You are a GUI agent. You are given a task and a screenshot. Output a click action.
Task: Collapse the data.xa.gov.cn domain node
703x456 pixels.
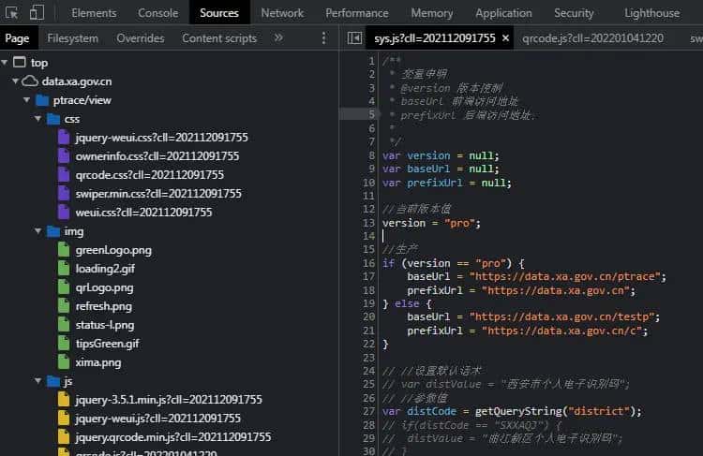coord(16,81)
